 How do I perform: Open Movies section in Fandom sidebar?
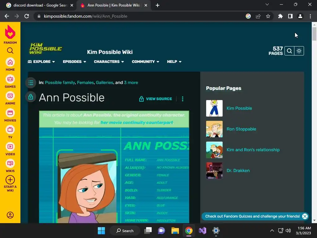click(10, 115)
